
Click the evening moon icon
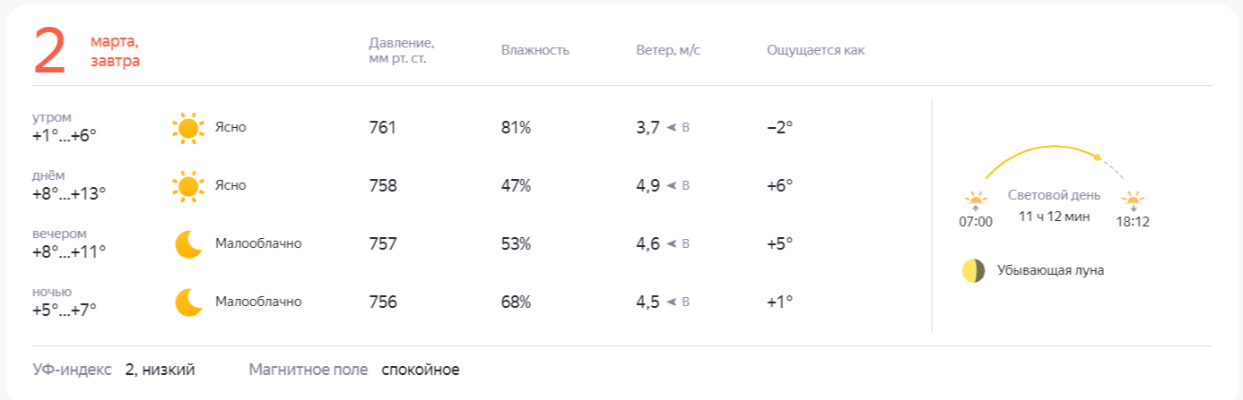click(188, 243)
